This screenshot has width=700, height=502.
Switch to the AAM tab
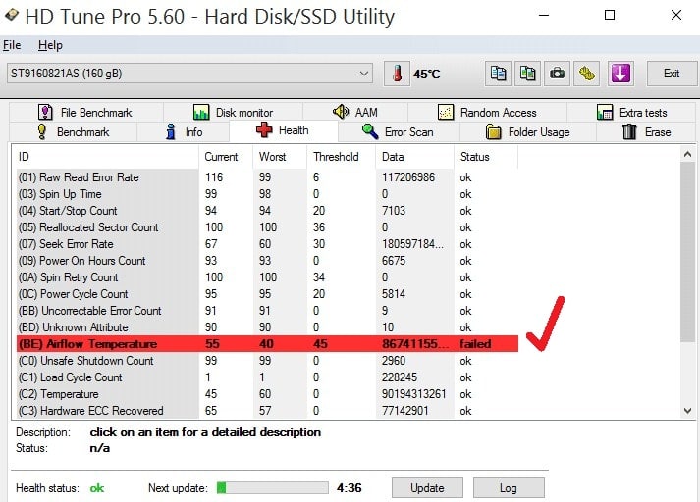[x=355, y=112]
